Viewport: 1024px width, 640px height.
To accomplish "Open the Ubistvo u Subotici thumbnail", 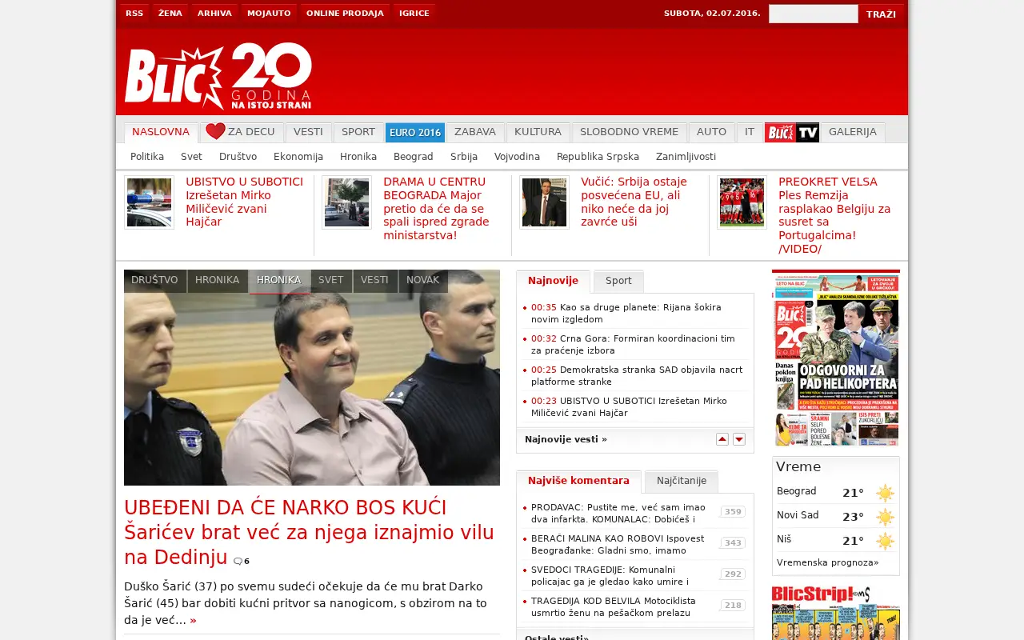I will click(149, 202).
